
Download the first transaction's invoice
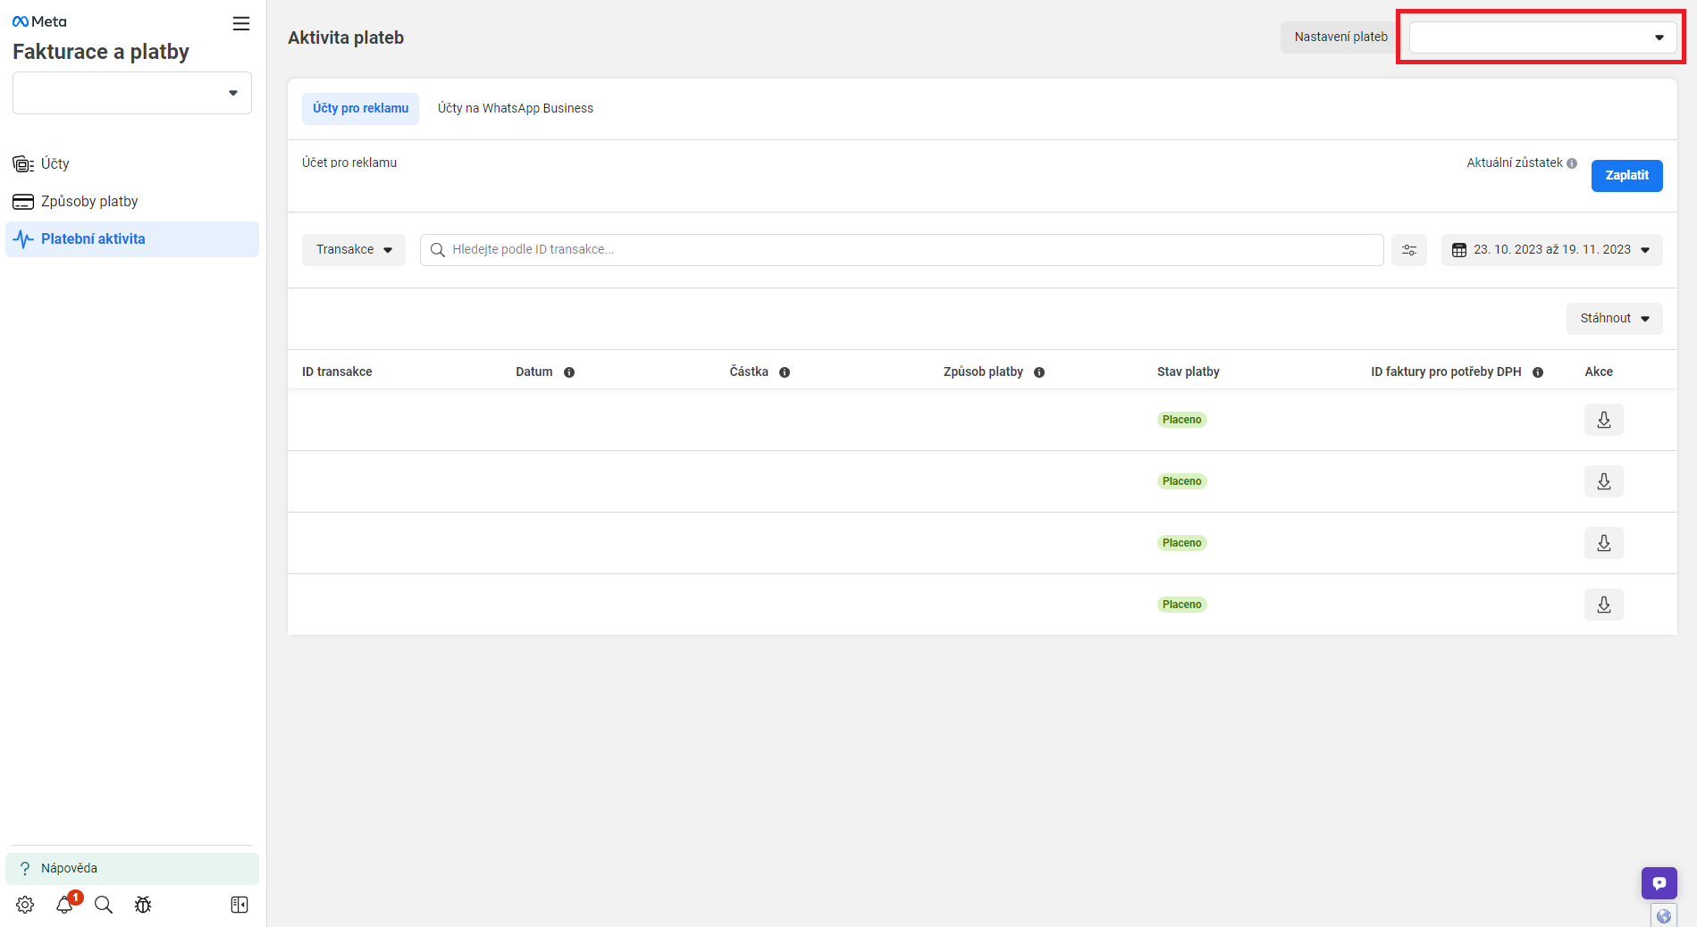[x=1604, y=420]
